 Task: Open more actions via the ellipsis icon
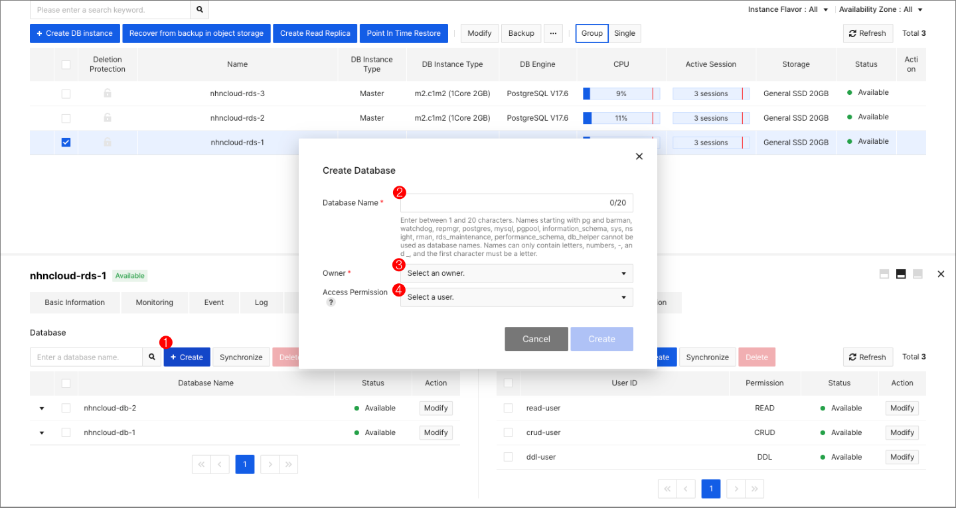tap(553, 32)
